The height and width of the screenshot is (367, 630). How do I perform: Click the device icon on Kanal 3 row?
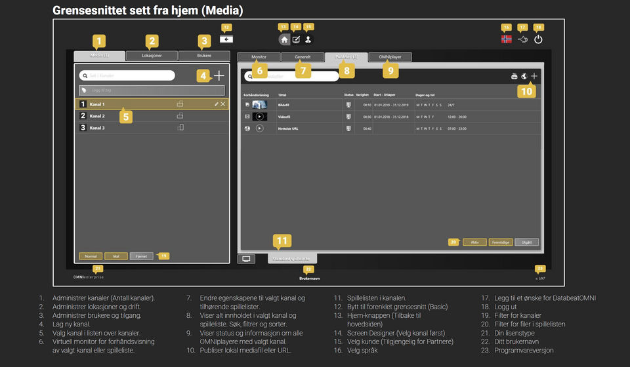(x=181, y=127)
